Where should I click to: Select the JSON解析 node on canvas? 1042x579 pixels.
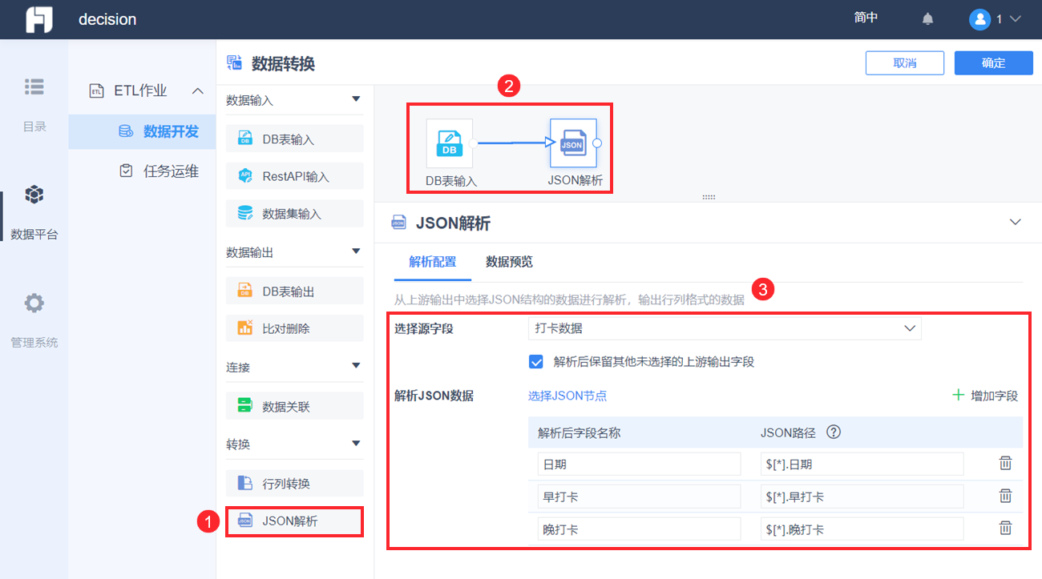tap(572, 143)
